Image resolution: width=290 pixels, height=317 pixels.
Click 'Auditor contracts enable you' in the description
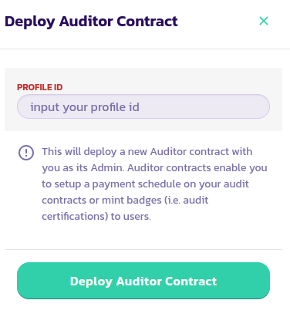[197, 168]
